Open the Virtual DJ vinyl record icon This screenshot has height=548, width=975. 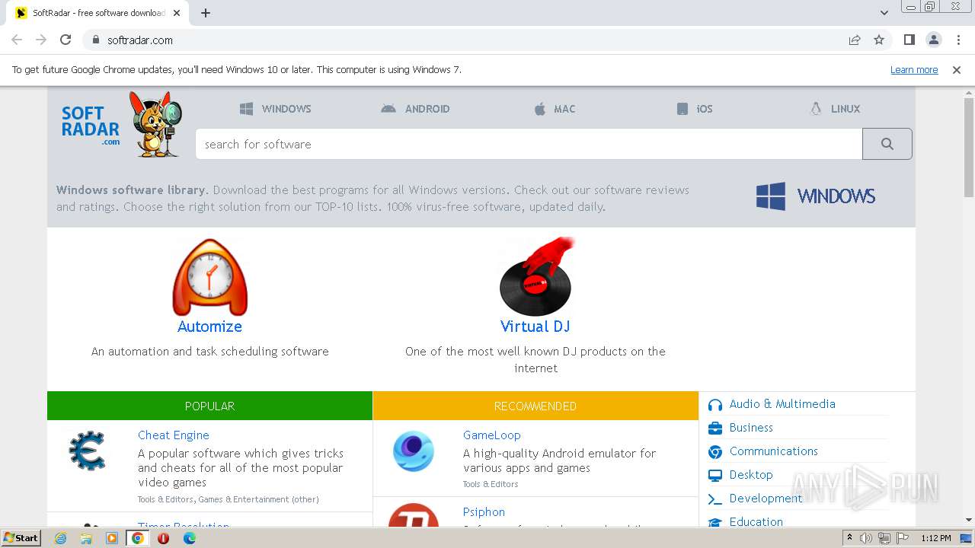click(x=535, y=277)
